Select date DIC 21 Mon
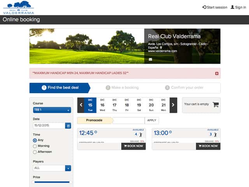The image size is (249, 187). click(x=163, y=105)
